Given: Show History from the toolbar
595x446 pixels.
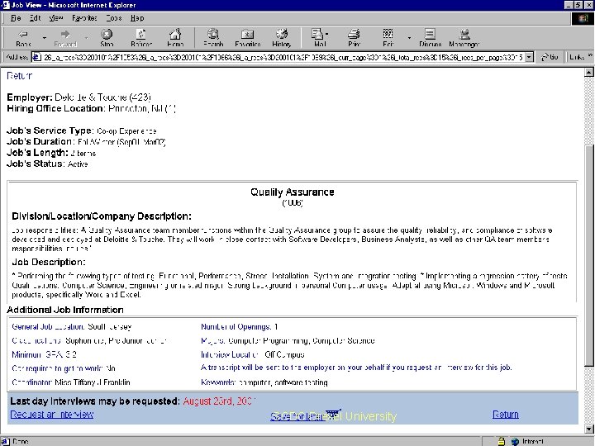Looking at the screenshot, I should point(281,38).
